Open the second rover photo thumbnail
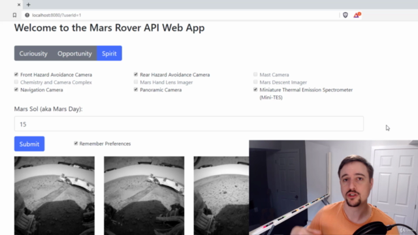Image resolution: width=418 pixels, height=235 pixels. 144,196
